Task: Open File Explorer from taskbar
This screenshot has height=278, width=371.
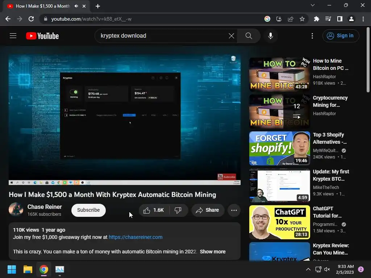Action: (x=28, y=269)
